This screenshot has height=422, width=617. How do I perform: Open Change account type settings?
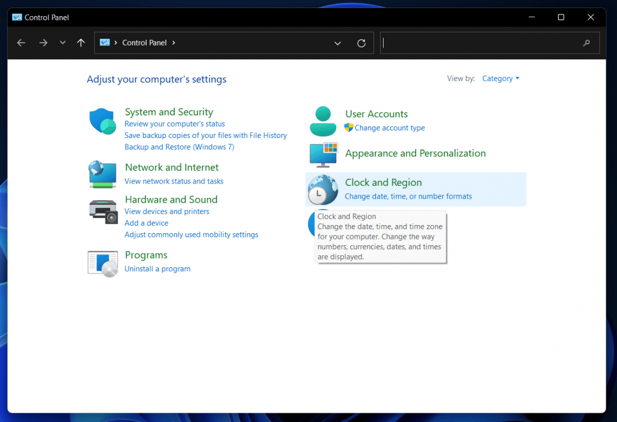coord(389,128)
